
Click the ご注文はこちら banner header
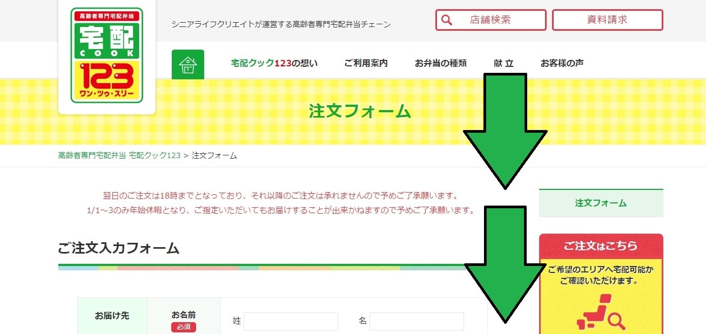(x=601, y=246)
